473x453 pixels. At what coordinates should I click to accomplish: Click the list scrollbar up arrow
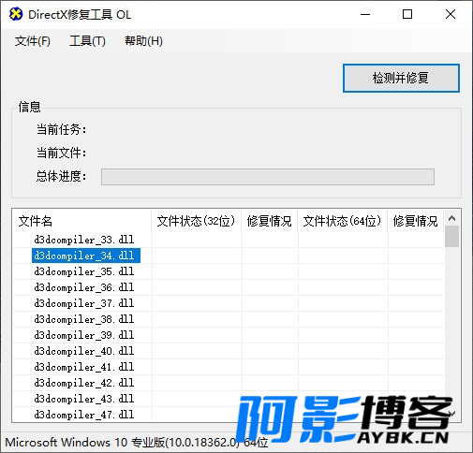point(451,218)
